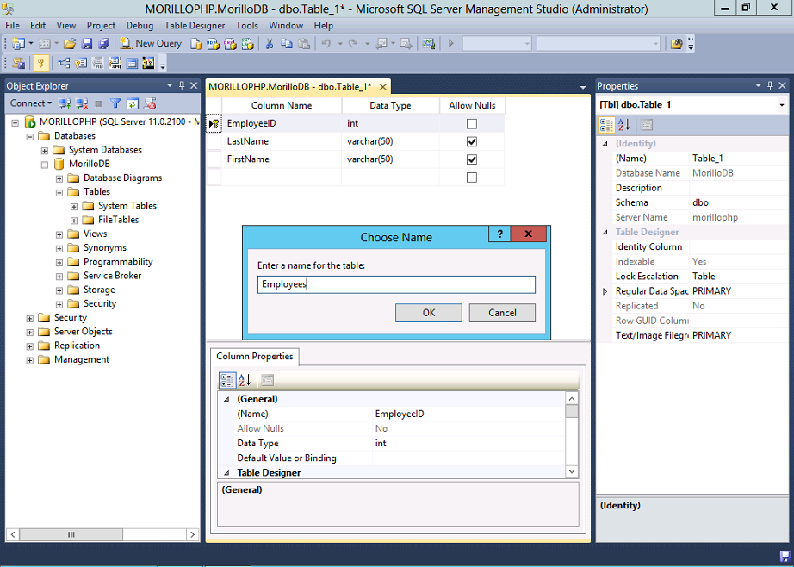Expand the Programmability node
Image resolution: width=794 pixels, height=567 pixels.
click(x=59, y=263)
